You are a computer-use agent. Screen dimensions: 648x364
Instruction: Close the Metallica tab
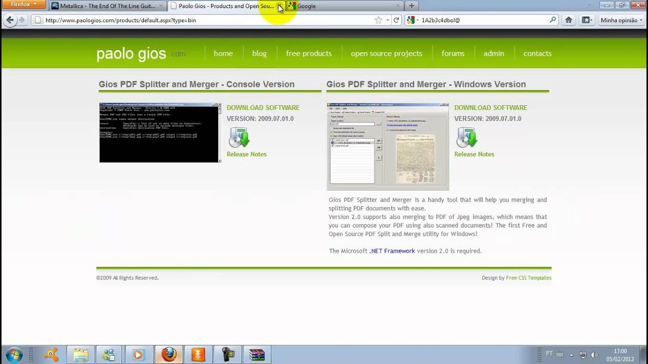tap(161, 6)
